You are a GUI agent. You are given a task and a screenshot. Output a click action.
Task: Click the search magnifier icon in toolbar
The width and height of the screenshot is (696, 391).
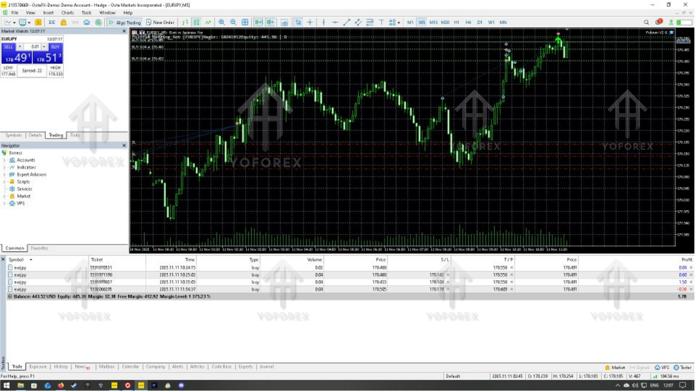pos(646,22)
